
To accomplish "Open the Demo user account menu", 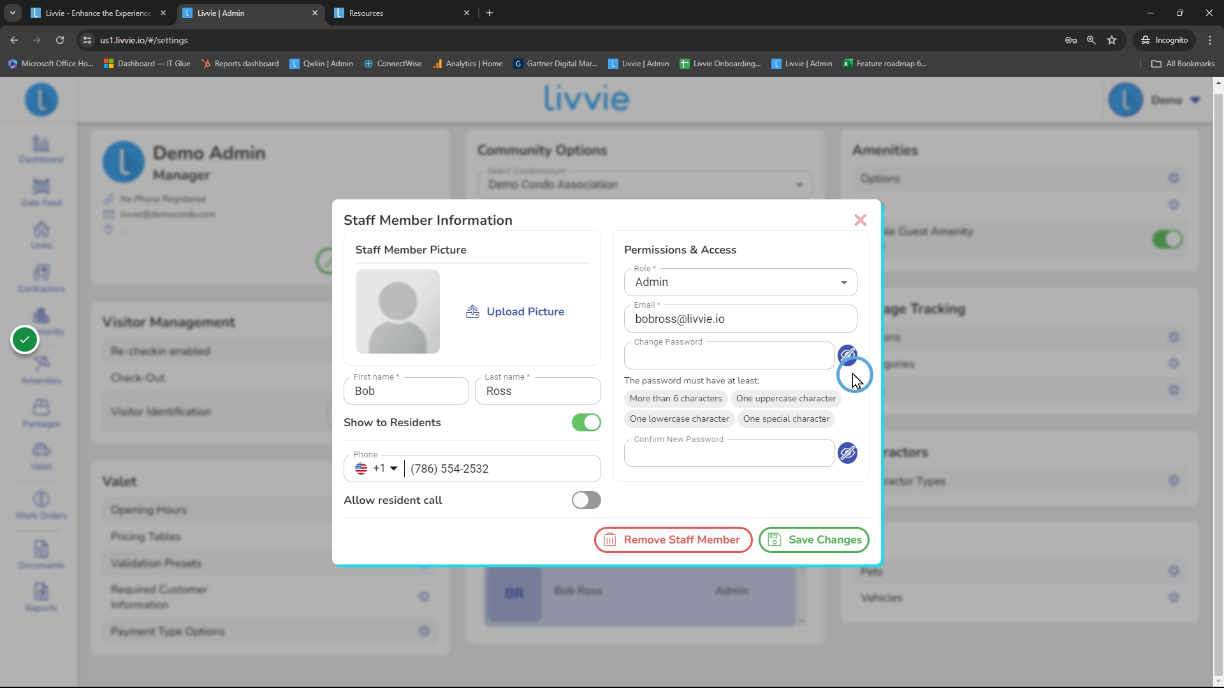I will (1155, 100).
